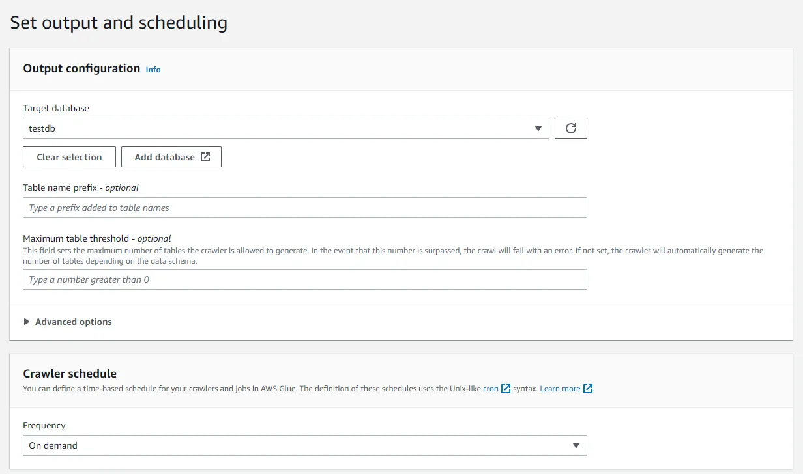Click the Add database button label
Image resolution: width=803 pixels, height=474 pixels.
click(x=164, y=157)
